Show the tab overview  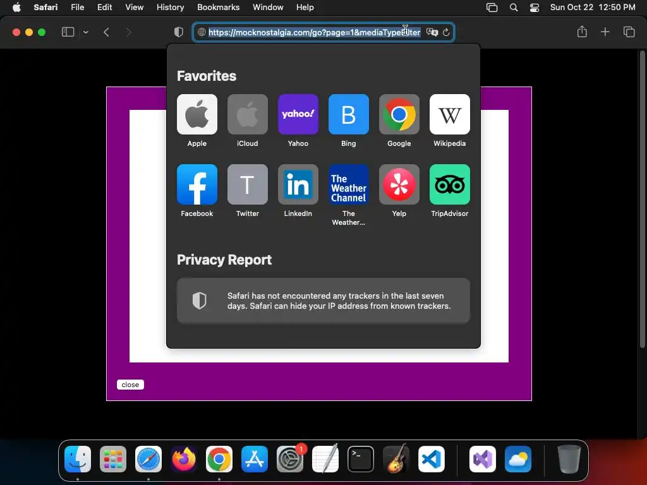click(x=629, y=32)
